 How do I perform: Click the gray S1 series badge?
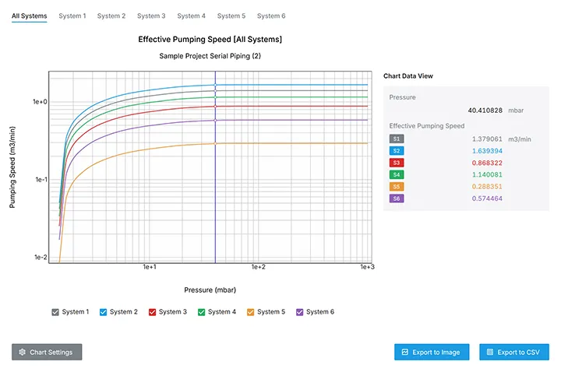pos(396,139)
